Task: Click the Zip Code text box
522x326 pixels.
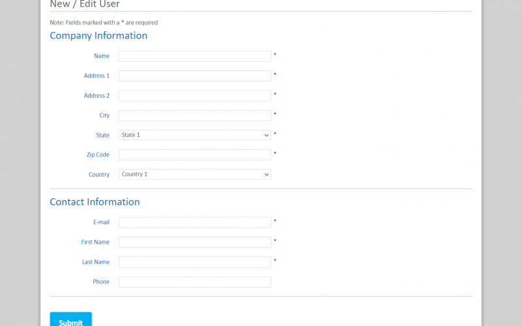Action: (194, 155)
